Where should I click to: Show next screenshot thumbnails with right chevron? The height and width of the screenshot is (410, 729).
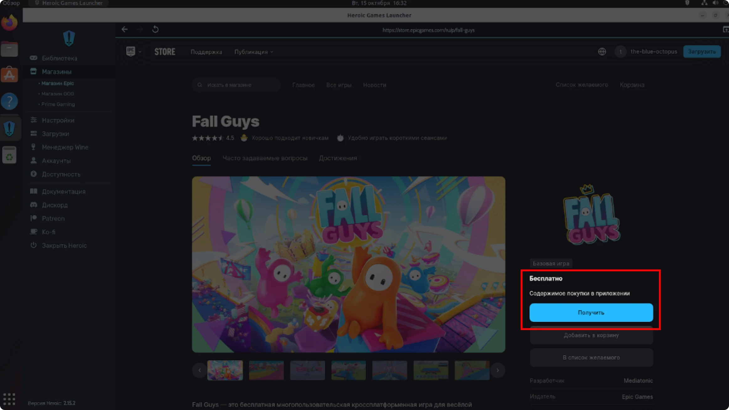click(x=497, y=370)
